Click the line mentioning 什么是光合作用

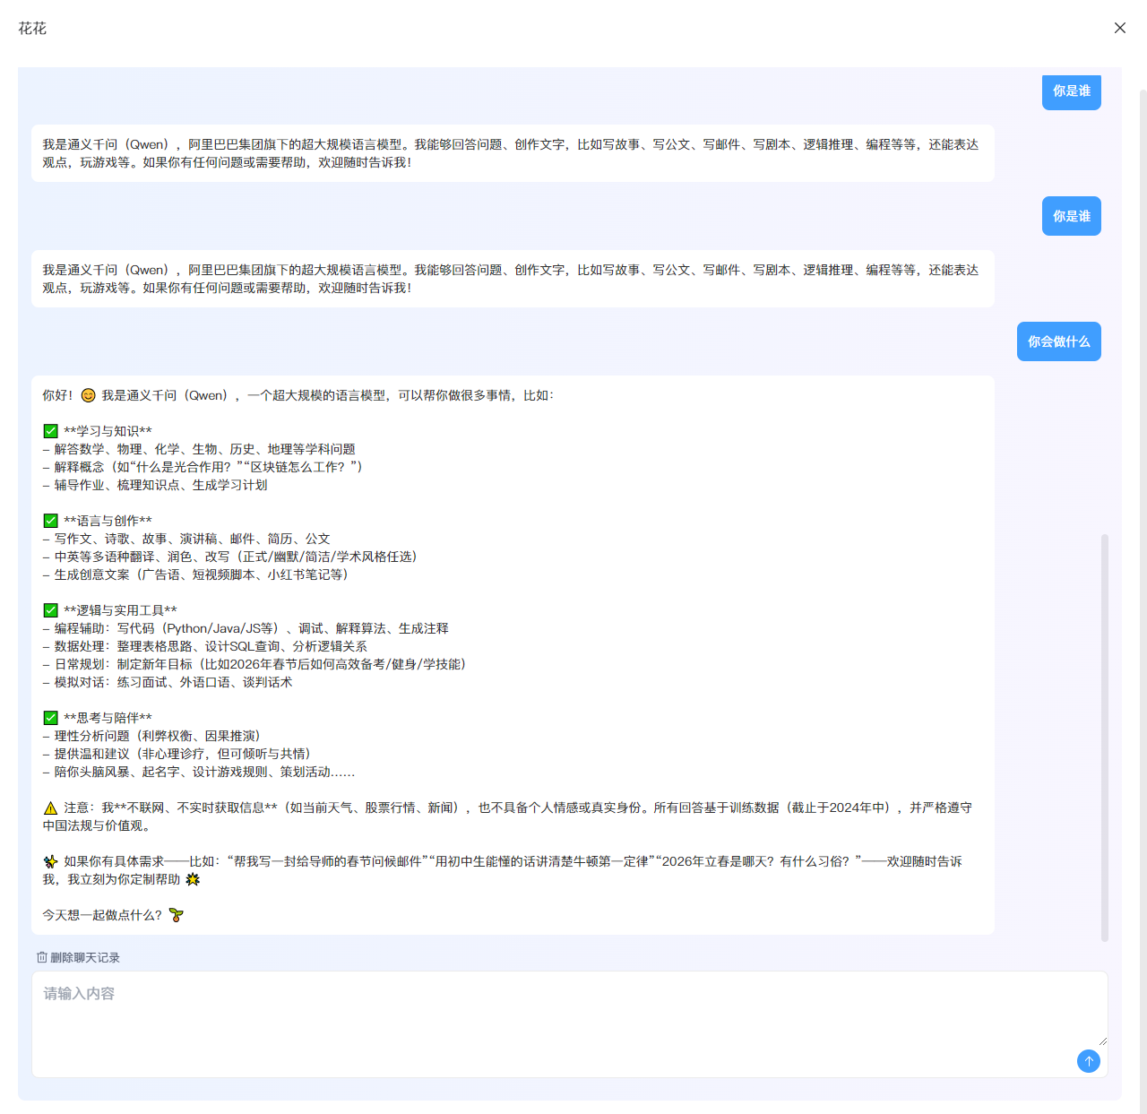pos(203,467)
